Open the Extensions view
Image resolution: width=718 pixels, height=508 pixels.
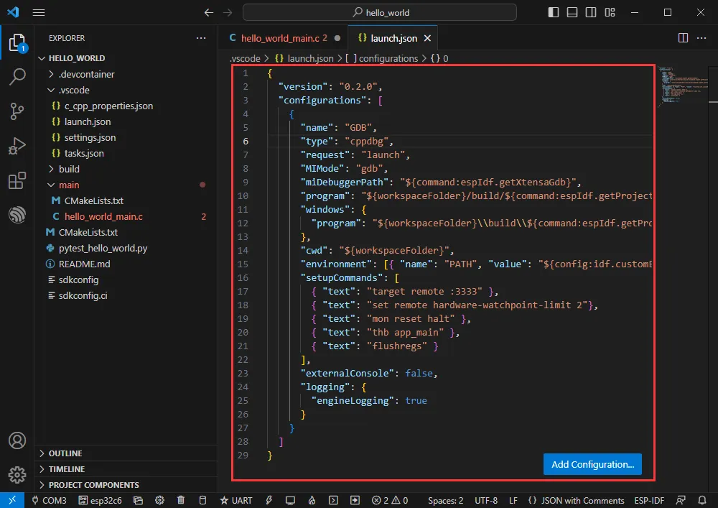(x=17, y=181)
